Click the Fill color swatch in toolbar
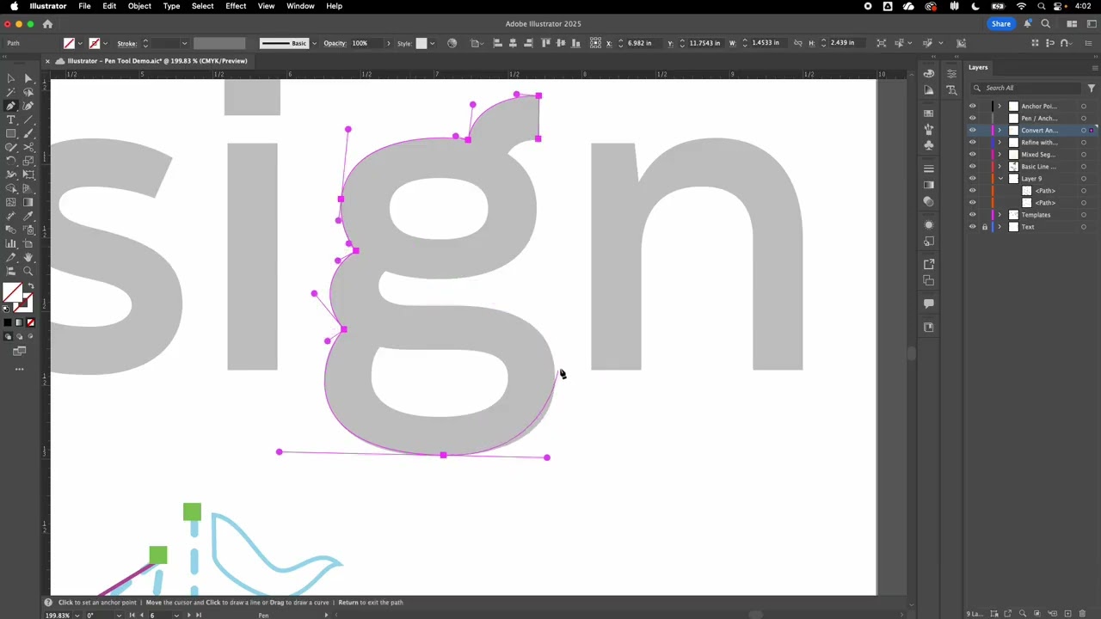The width and height of the screenshot is (1101, 619). click(x=12, y=292)
